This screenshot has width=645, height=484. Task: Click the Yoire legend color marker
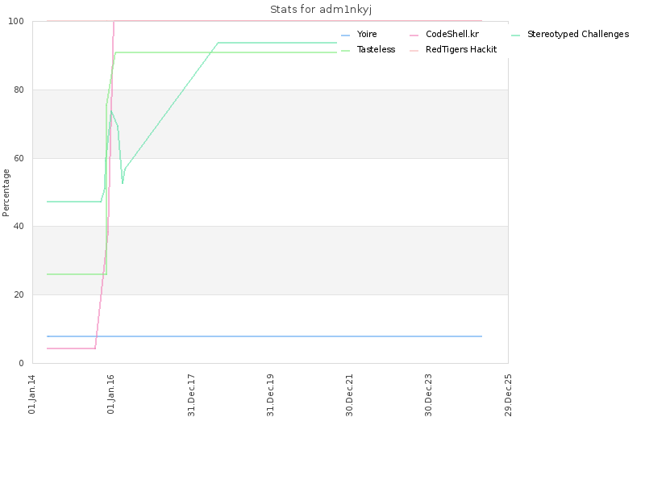pyautogui.click(x=346, y=35)
